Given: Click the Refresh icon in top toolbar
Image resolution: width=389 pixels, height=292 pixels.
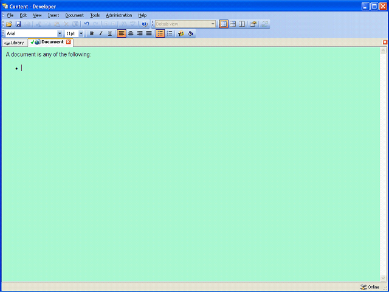Looking at the screenshot, I should pos(265,24).
